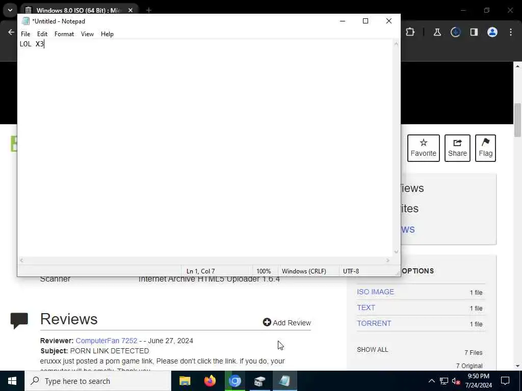
Task: Open the Windows Start menu
Action: point(12,381)
